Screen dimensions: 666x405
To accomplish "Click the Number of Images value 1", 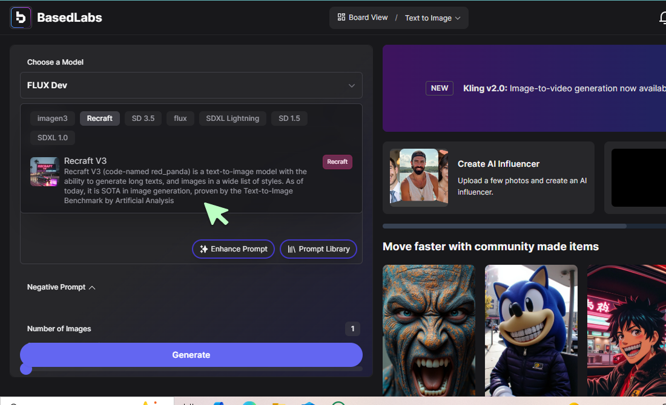I will coord(352,329).
